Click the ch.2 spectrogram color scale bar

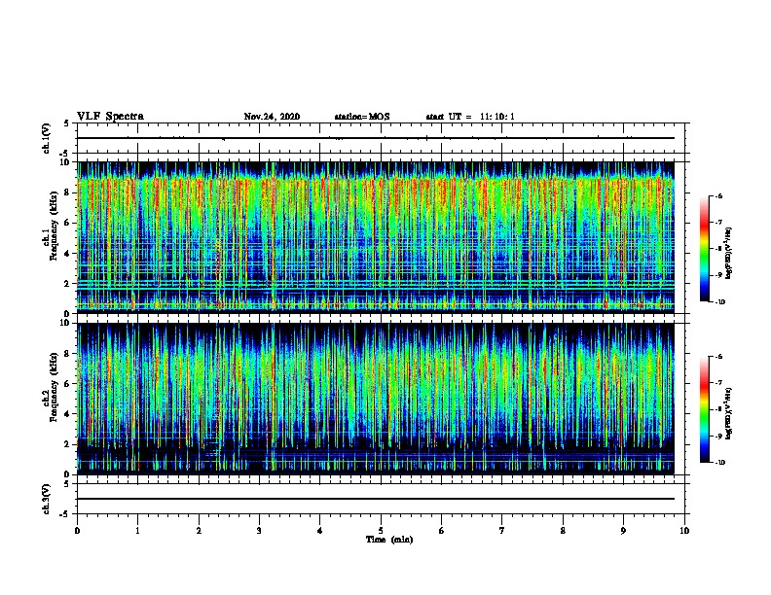[x=704, y=409]
